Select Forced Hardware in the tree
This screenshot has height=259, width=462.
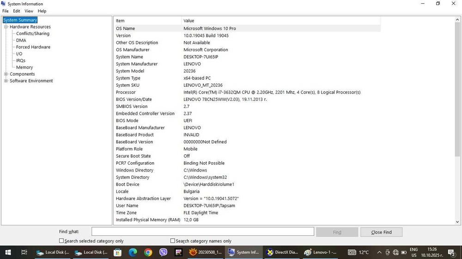point(33,47)
